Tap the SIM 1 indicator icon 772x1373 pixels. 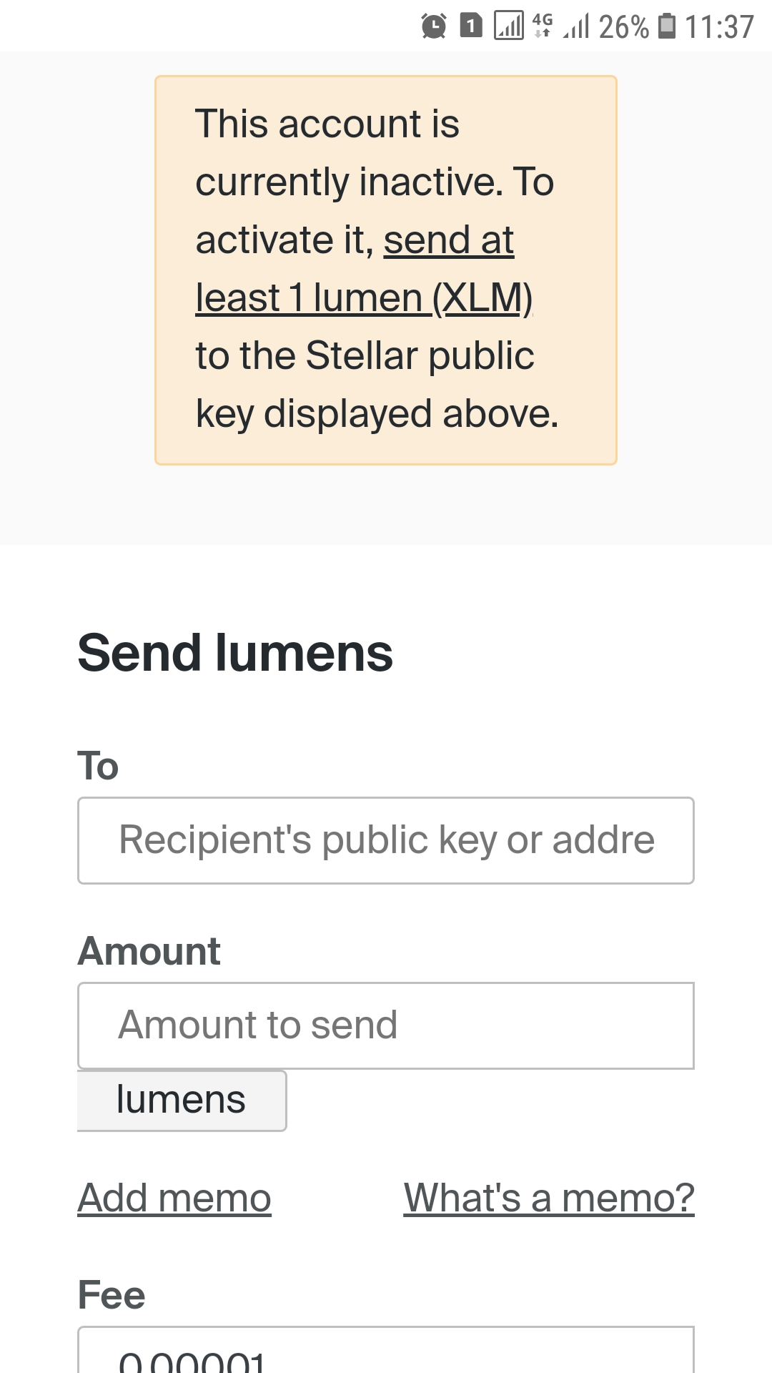point(470,26)
